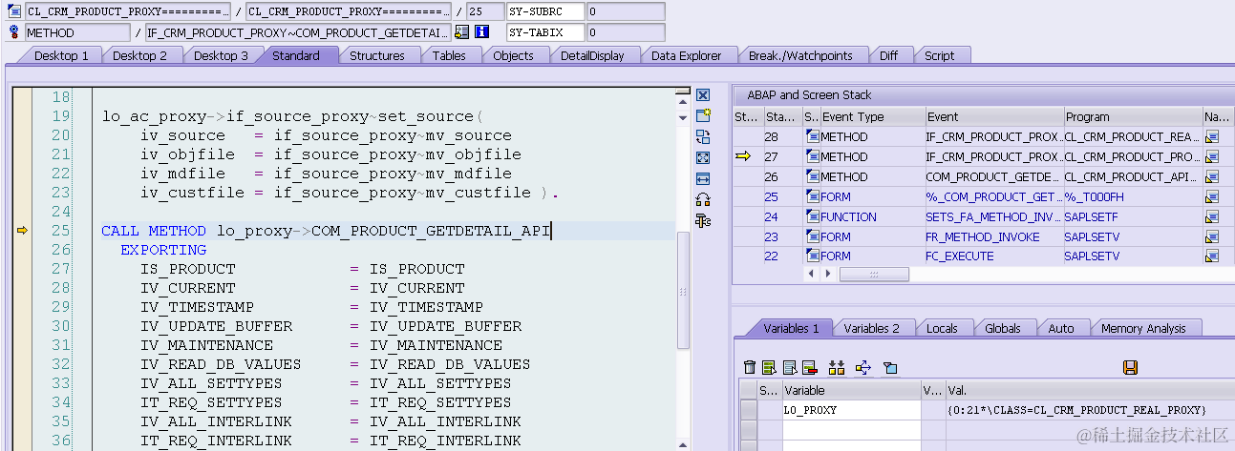Screen dimensions: 1235x451
Task: Click the new tool icon with yellow star
Action: [703, 115]
